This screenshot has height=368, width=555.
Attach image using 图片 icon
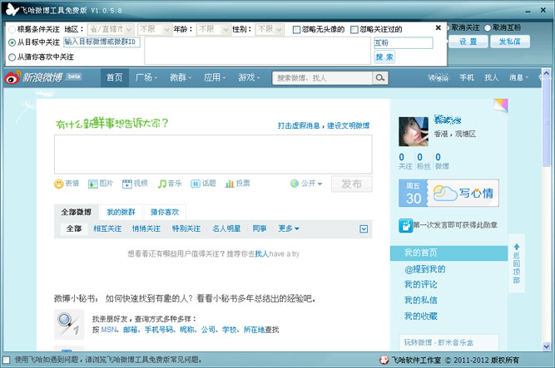coord(92,184)
